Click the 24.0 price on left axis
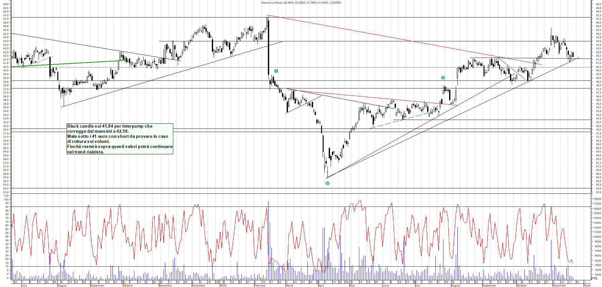The height and width of the screenshot is (287, 602). (6, 188)
